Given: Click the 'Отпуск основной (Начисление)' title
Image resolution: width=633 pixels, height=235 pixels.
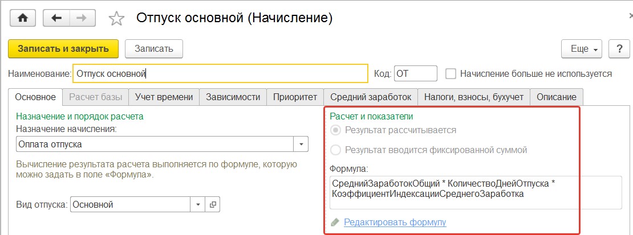Looking at the screenshot, I should coord(234,18).
